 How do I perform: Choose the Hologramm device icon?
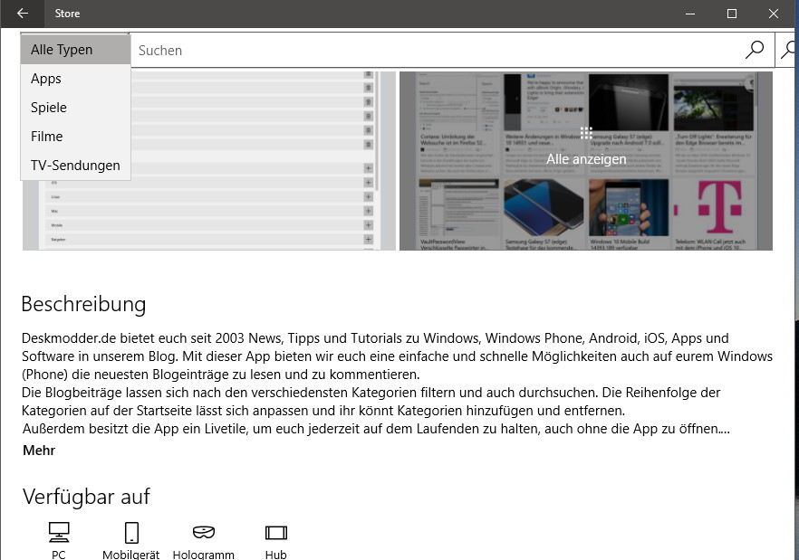[203, 533]
